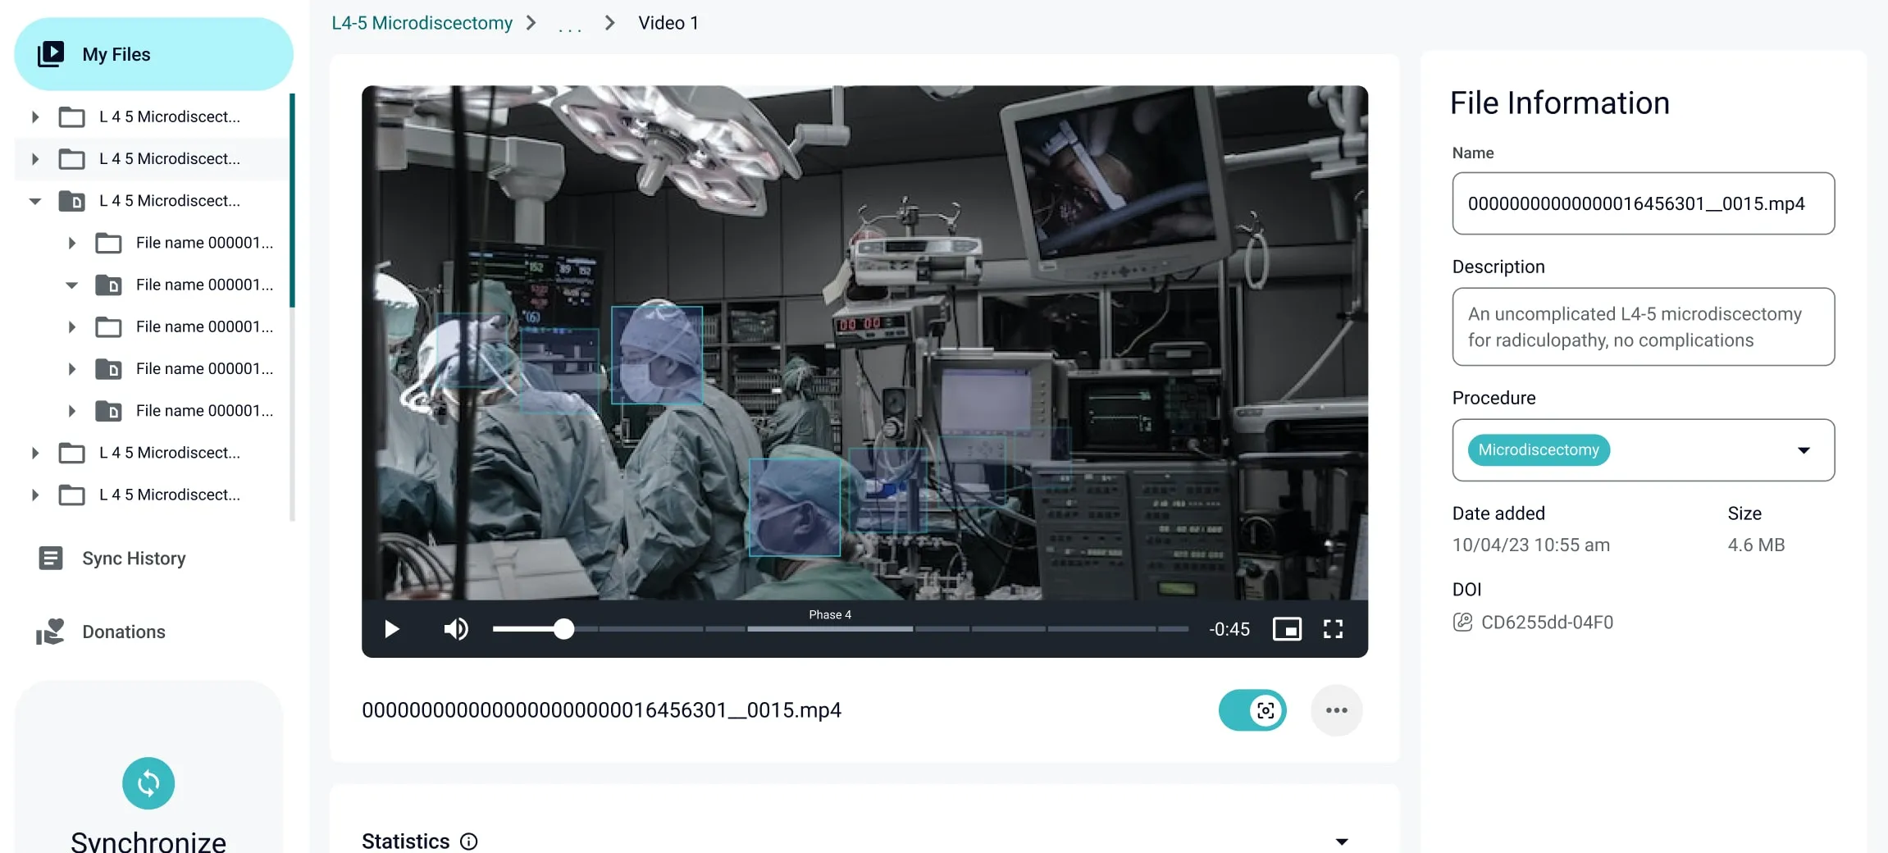Click the Synchronize refresh icon
1888x853 pixels.
(x=148, y=783)
